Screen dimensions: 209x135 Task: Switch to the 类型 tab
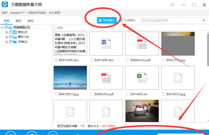click(x=6, y=21)
